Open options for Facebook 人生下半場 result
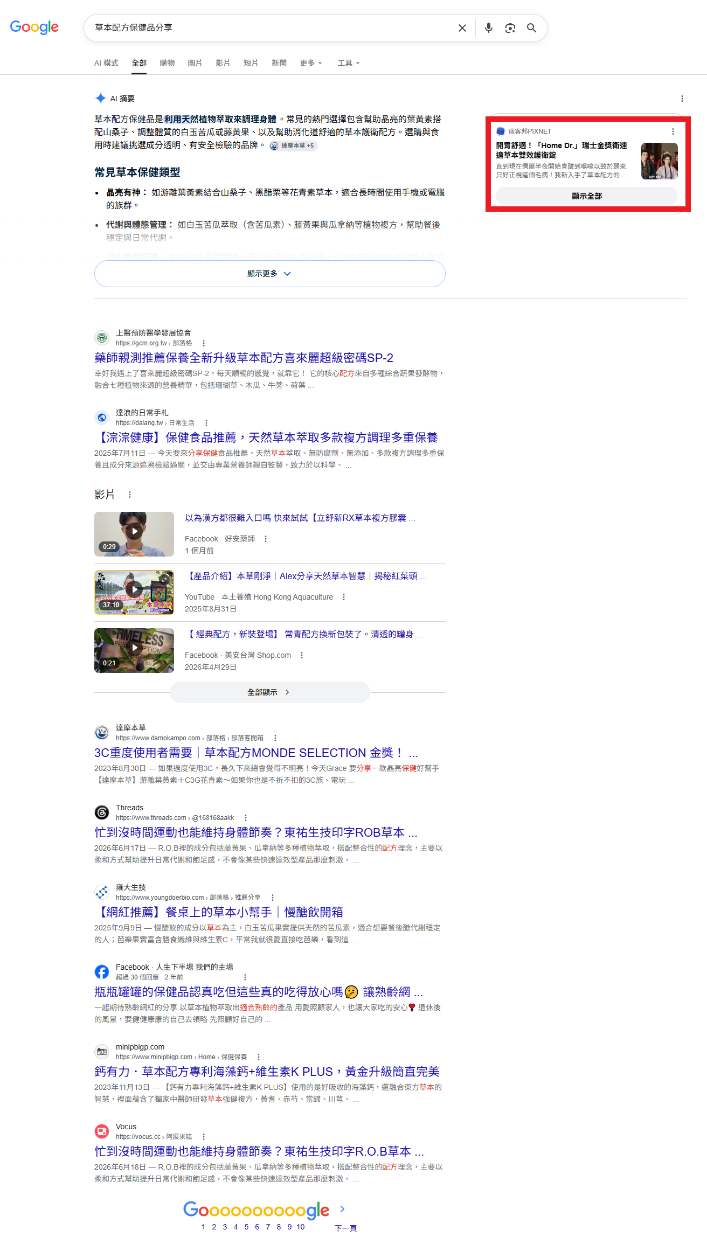The width and height of the screenshot is (707, 1244). pos(245,977)
